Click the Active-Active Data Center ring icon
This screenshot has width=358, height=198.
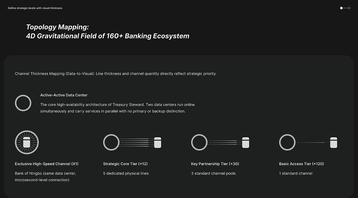[23, 103]
